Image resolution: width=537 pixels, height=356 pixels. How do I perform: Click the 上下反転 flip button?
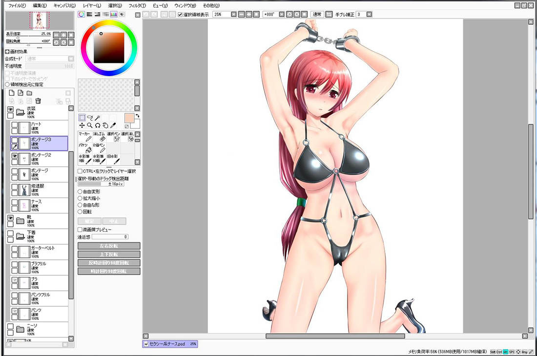[109, 255]
